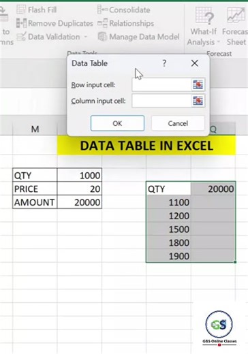Expand the What-If Analysis dropdown arrow
Viewport: 248px width, 354px height.
219,42
